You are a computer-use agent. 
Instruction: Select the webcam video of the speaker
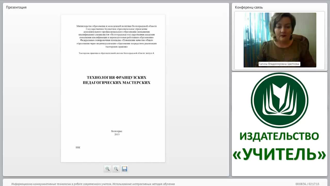point(280,40)
